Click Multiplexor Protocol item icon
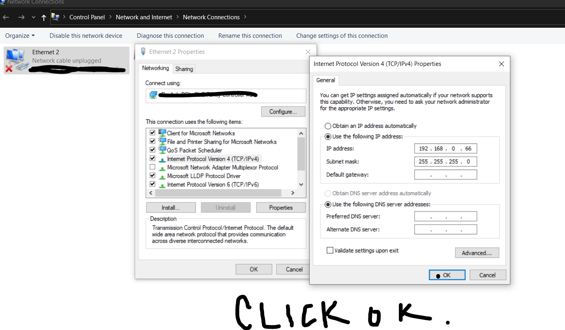Viewport: 565px width, 330px height. (162, 168)
